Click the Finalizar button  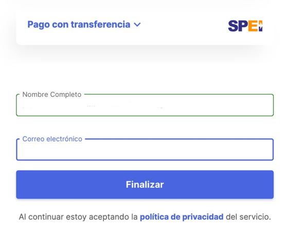click(145, 185)
